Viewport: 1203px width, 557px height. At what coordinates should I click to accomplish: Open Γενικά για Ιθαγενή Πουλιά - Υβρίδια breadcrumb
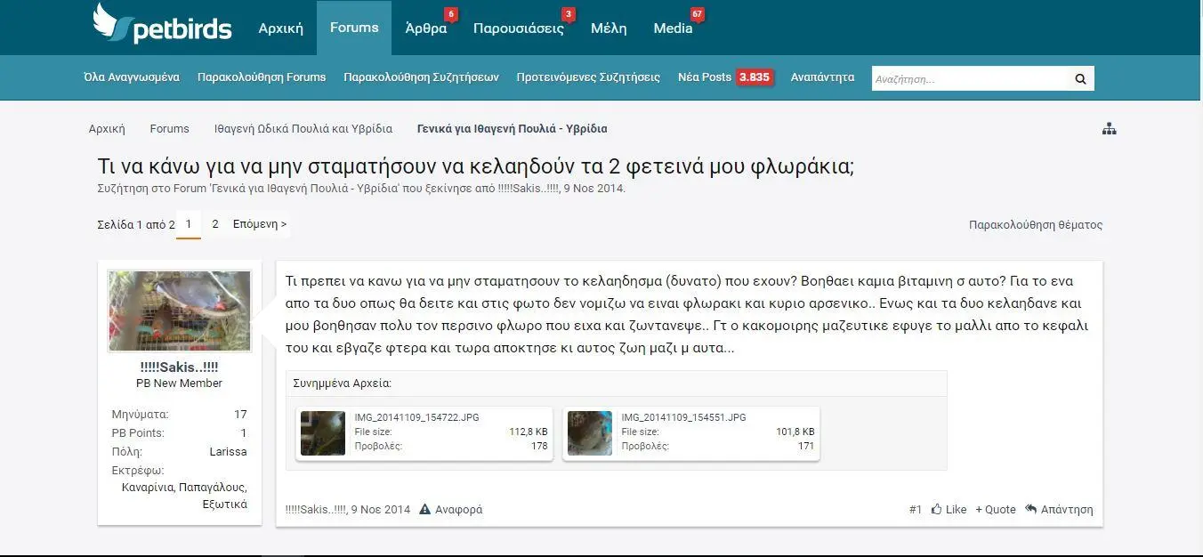pos(512,129)
